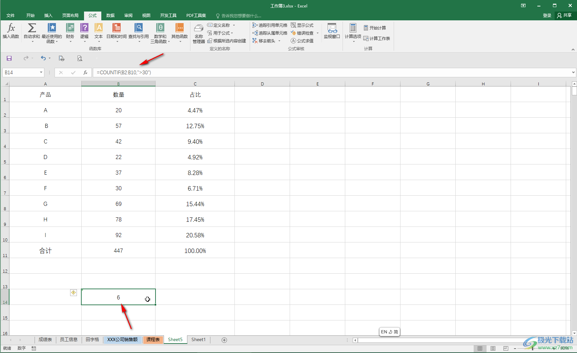Screen dimensions: 577x353
Task: Open Date & Time (日期和时间) functions
Action: pos(117,33)
